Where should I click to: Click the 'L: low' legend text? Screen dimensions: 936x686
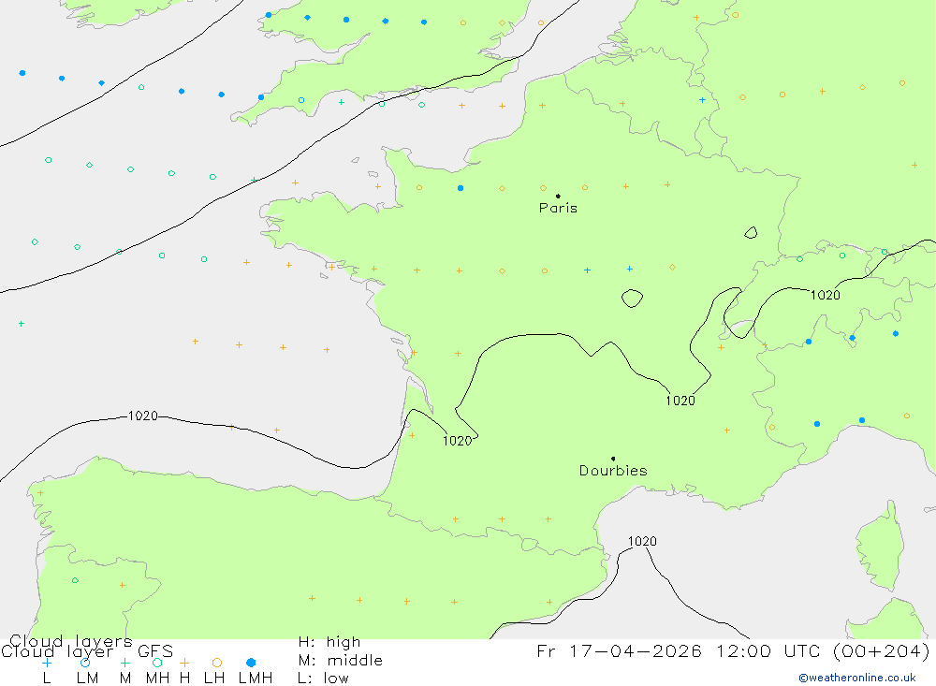coord(323,679)
